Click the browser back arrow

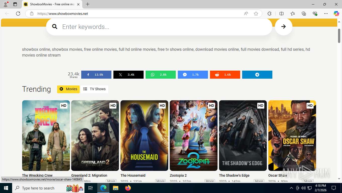[7, 14]
